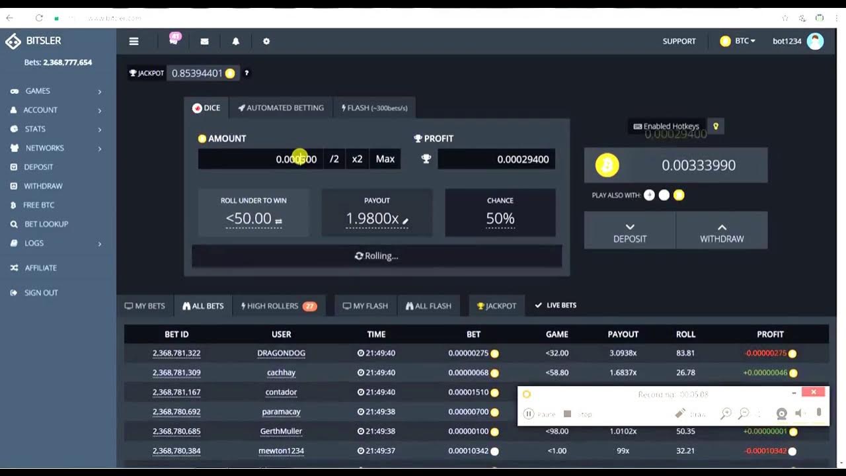Toggle microphone in recorder toolbar
The height and width of the screenshot is (476, 846).
[x=818, y=413]
